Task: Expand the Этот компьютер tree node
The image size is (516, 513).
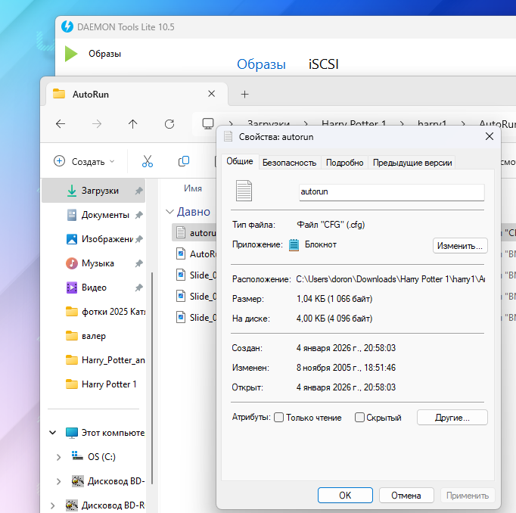Action: 53,433
